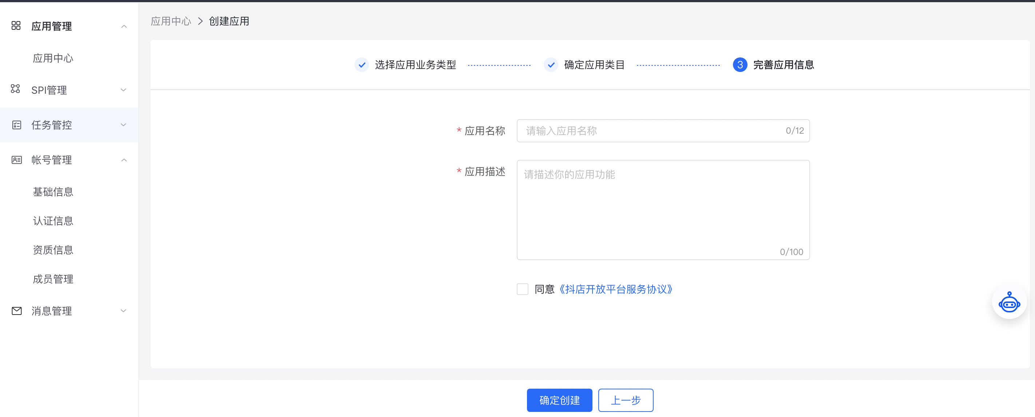
Task: Open 基础信息 in the sidebar
Action: (53, 192)
